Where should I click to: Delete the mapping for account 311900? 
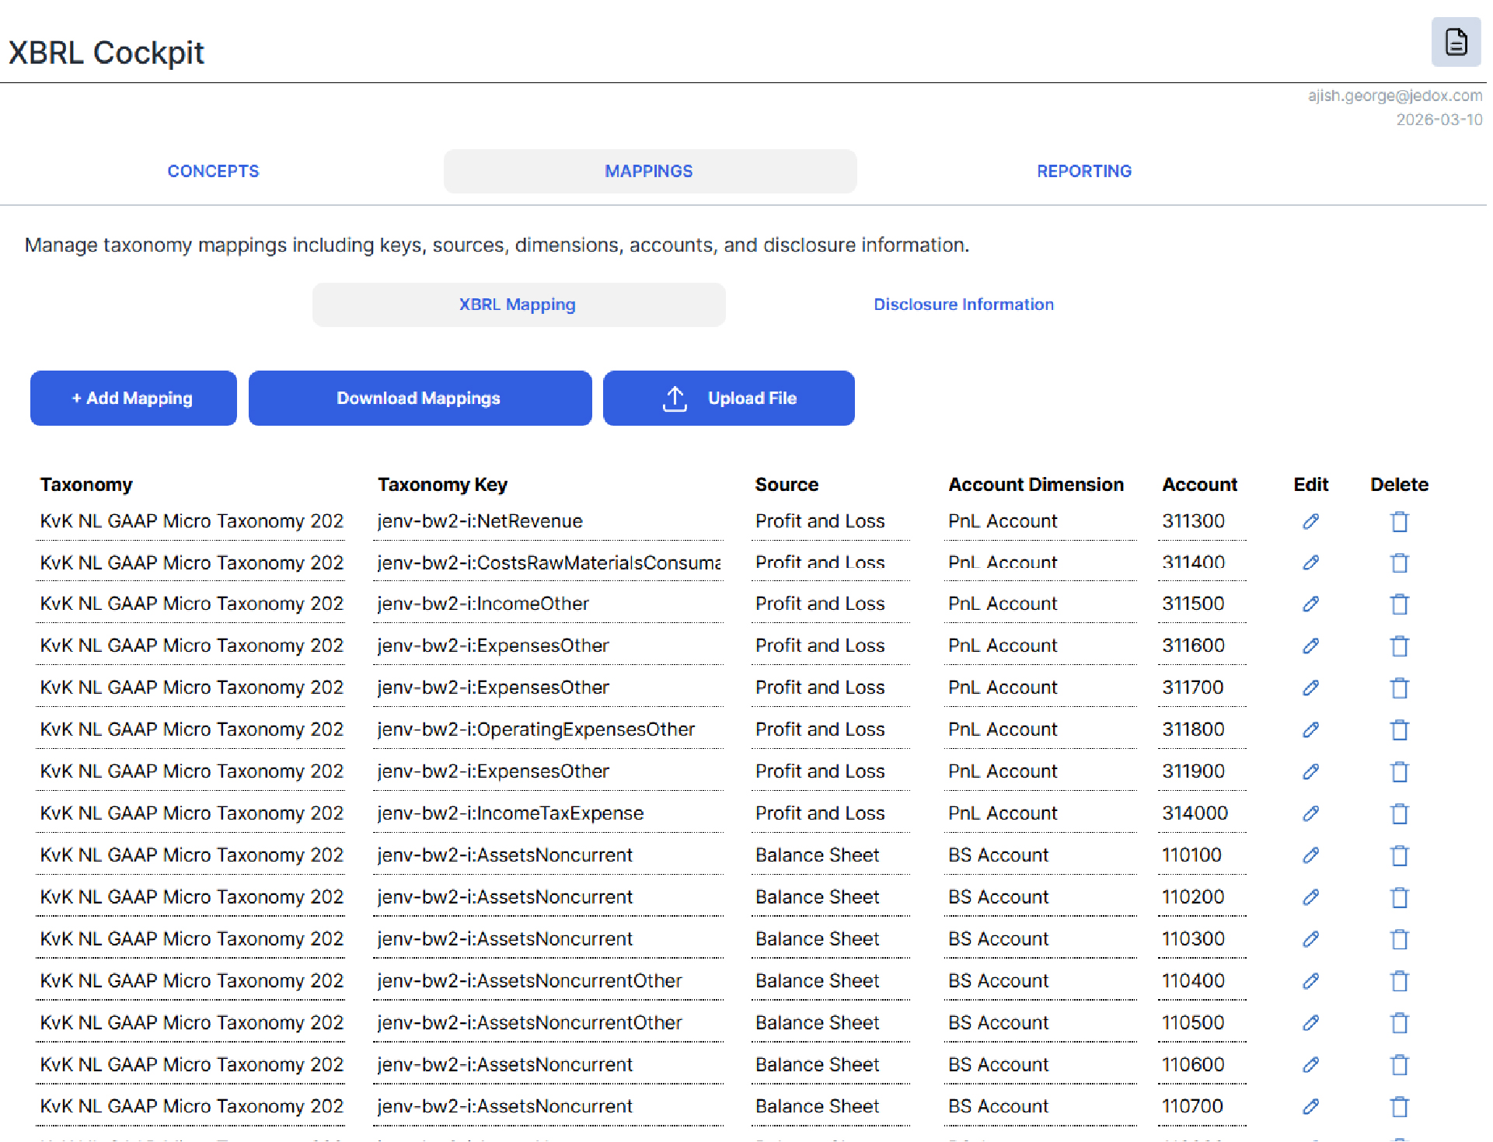(1399, 771)
